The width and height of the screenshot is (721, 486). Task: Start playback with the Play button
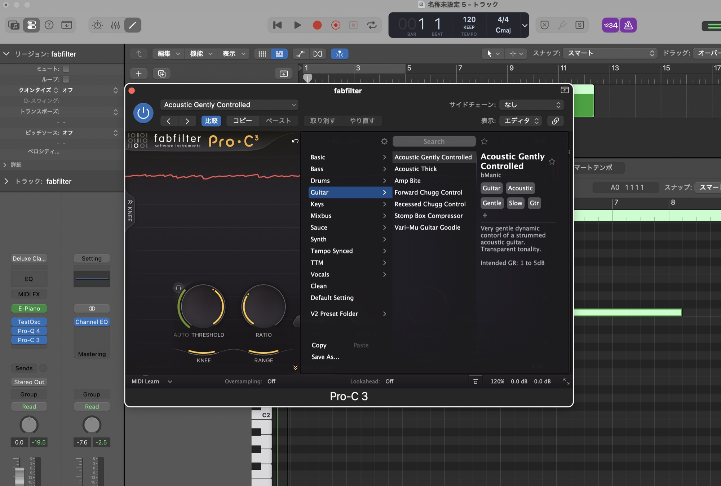[x=297, y=25]
